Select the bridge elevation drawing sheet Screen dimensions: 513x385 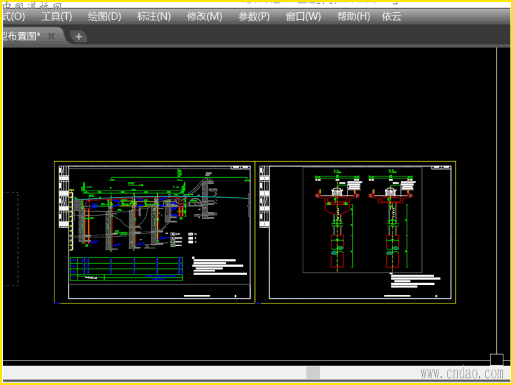tap(155, 232)
